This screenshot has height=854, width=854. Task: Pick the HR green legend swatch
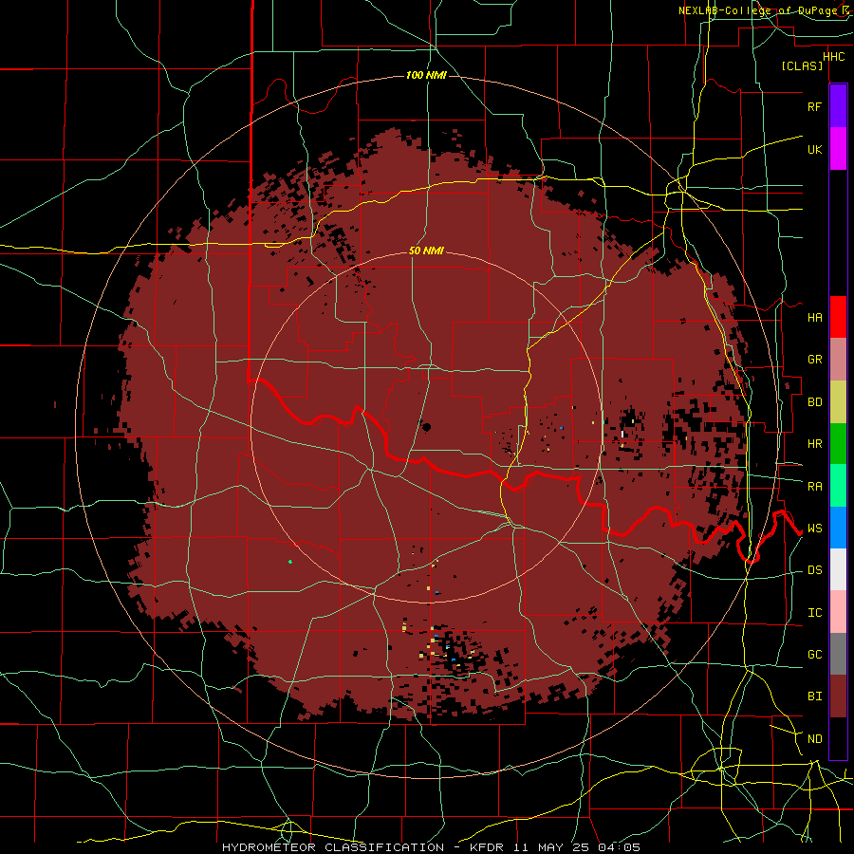(x=838, y=444)
